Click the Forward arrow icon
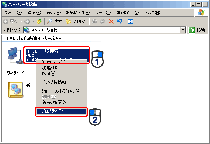This screenshot has height=144, width=210. 27,21
